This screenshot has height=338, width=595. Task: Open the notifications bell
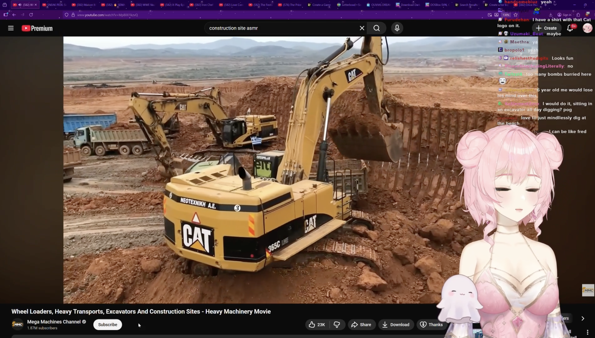(x=570, y=28)
